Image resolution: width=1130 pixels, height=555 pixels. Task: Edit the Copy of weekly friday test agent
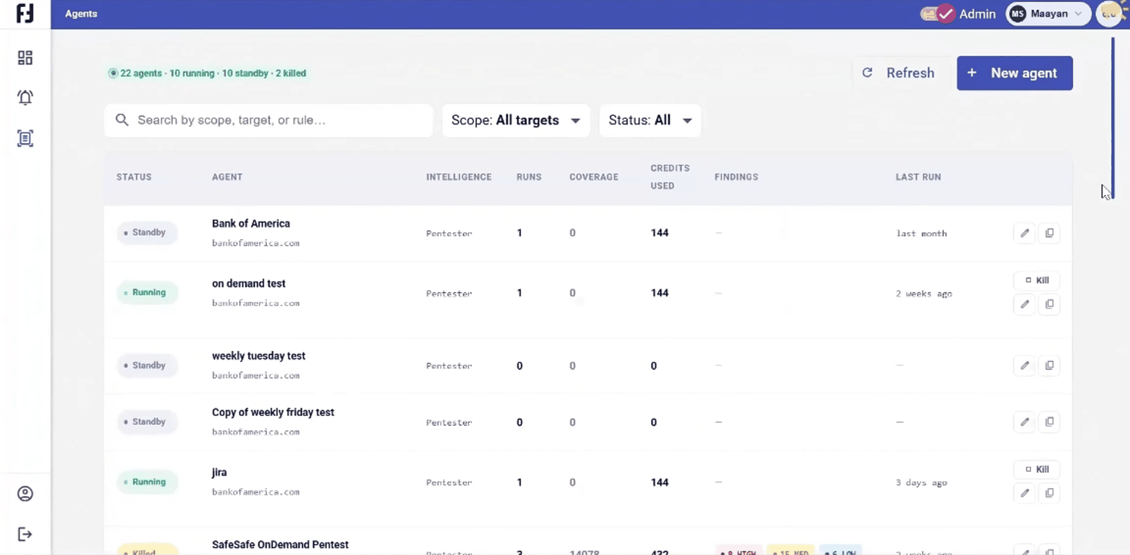tap(1025, 422)
